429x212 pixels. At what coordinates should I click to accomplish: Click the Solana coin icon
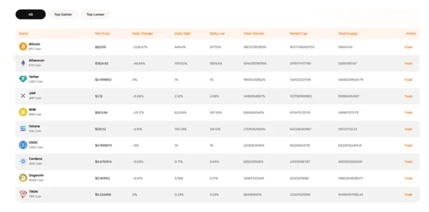(x=22, y=128)
